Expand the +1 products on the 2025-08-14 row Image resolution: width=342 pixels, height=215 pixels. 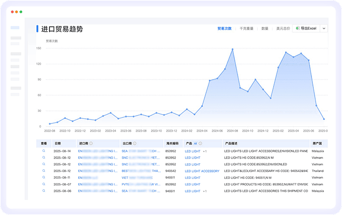pyautogui.click(x=205, y=151)
